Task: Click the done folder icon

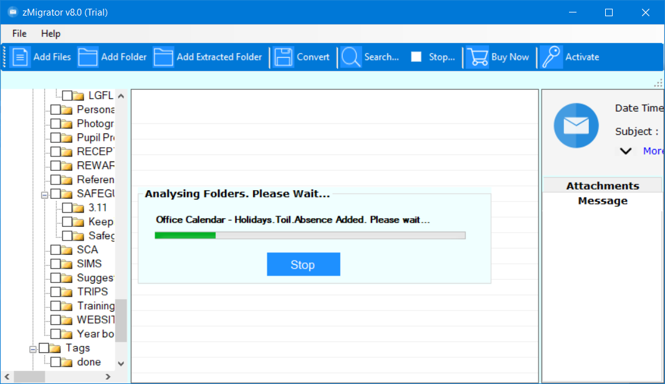Action: click(67, 362)
